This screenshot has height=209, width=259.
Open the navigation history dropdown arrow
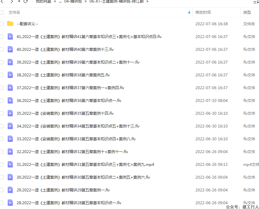coord(19,1)
